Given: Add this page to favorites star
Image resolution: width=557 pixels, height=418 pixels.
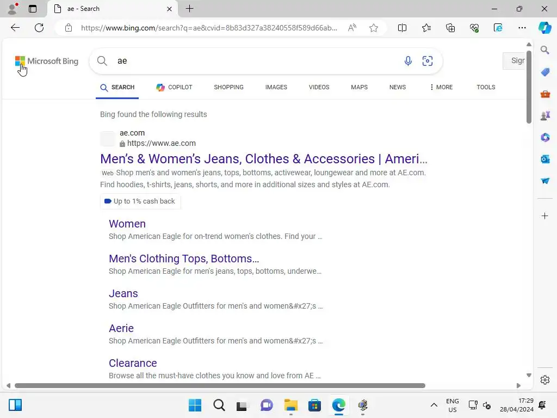Looking at the screenshot, I should 373,28.
